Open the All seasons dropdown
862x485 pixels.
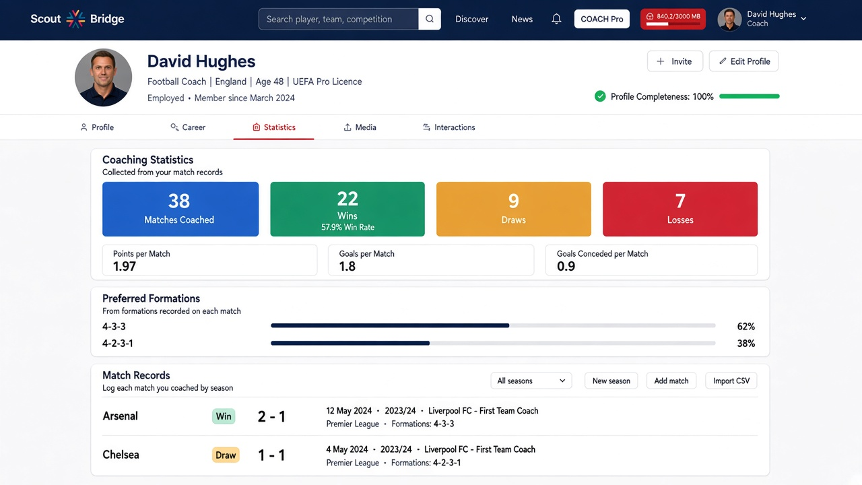[x=531, y=381]
